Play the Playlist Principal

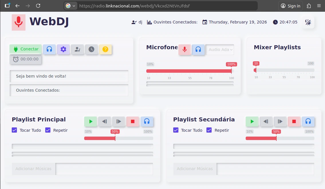point(91,121)
